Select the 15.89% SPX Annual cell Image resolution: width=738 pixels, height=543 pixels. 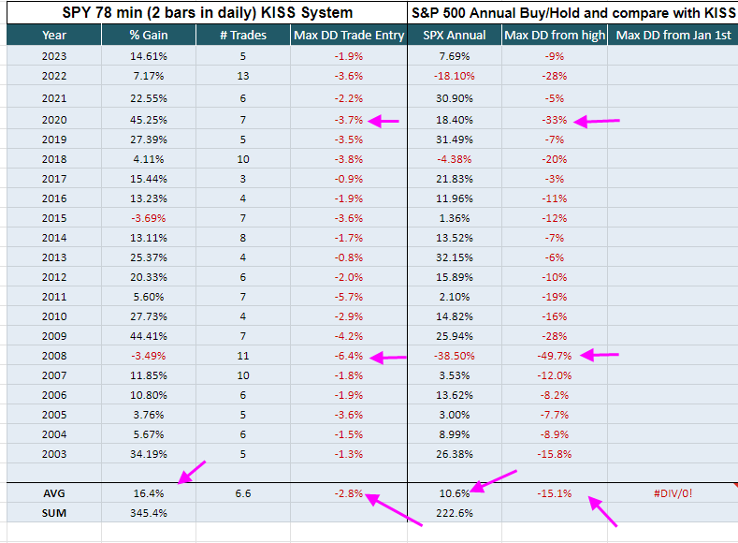click(455, 277)
